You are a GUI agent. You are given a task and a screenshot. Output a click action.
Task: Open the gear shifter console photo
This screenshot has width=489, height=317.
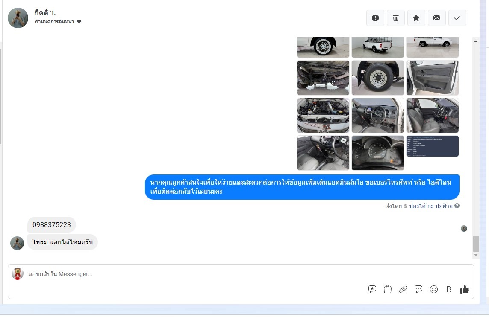[x=323, y=153]
